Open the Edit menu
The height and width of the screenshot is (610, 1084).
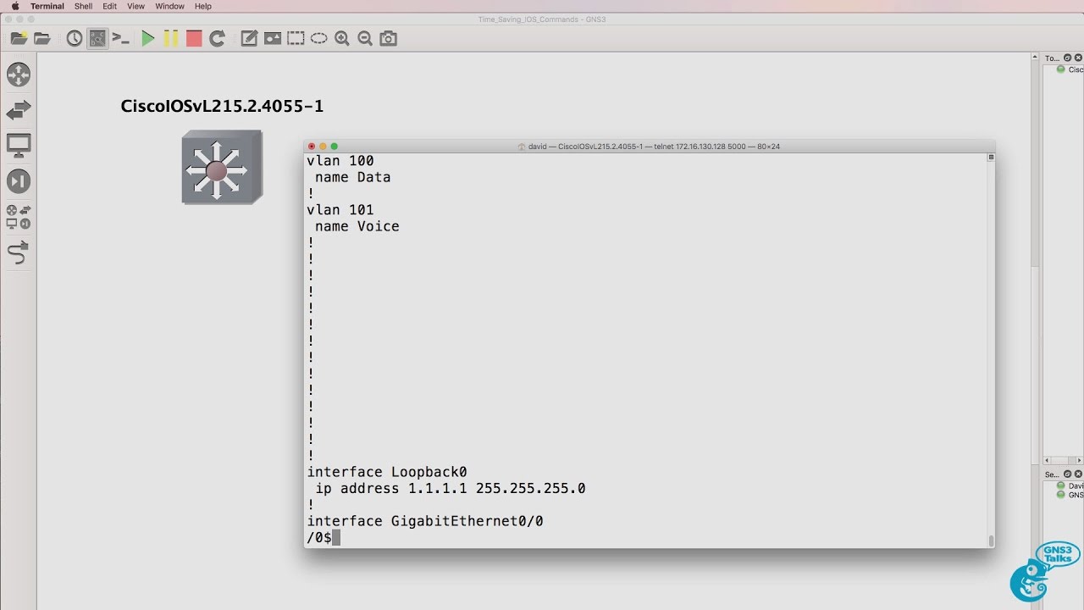point(110,6)
